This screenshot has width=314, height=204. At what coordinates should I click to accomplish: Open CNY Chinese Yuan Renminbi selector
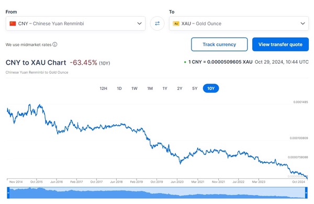75,23
